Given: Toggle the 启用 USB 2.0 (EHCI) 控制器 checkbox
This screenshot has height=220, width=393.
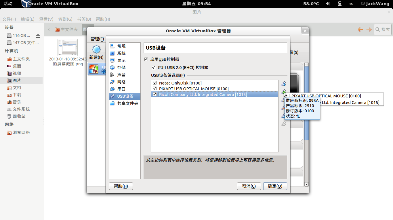Looking at the screenshot, I should (x=154, y=68).
